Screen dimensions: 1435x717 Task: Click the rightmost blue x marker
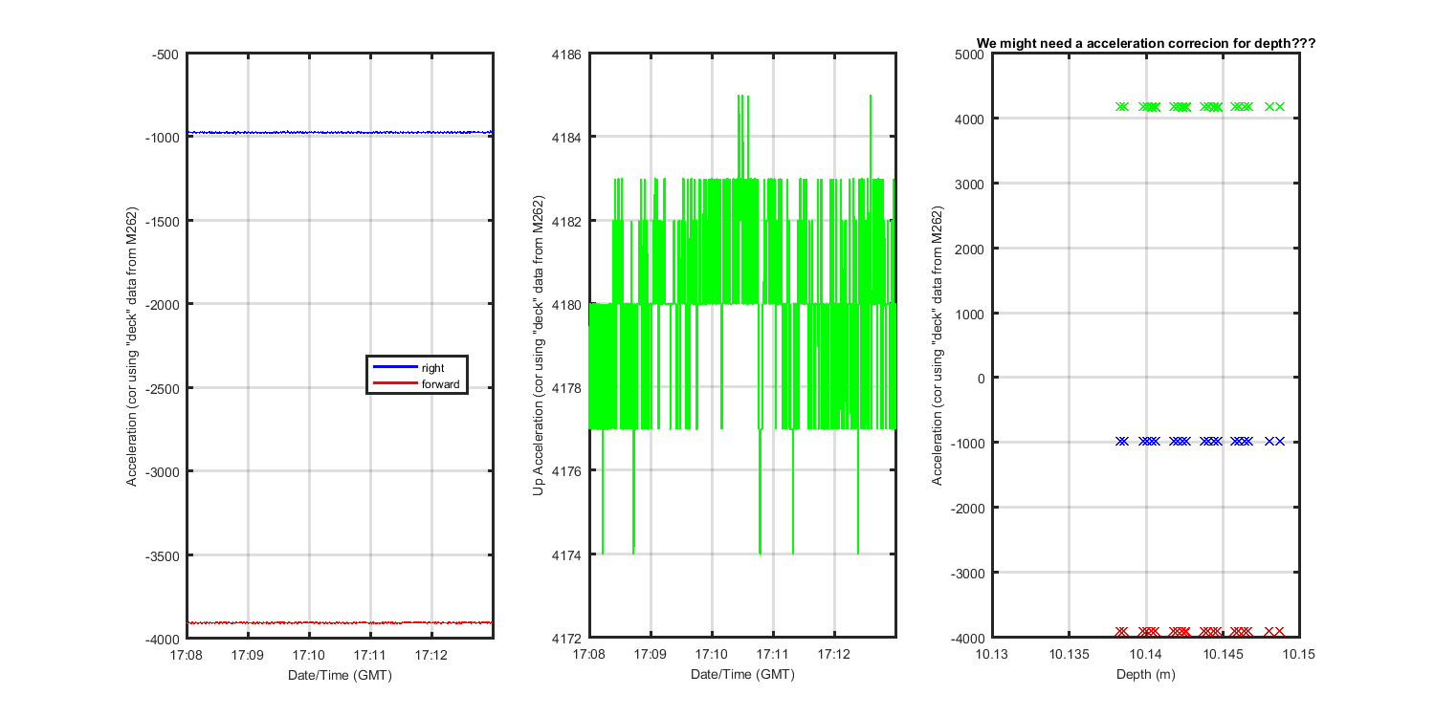(x=1280, y=441)
